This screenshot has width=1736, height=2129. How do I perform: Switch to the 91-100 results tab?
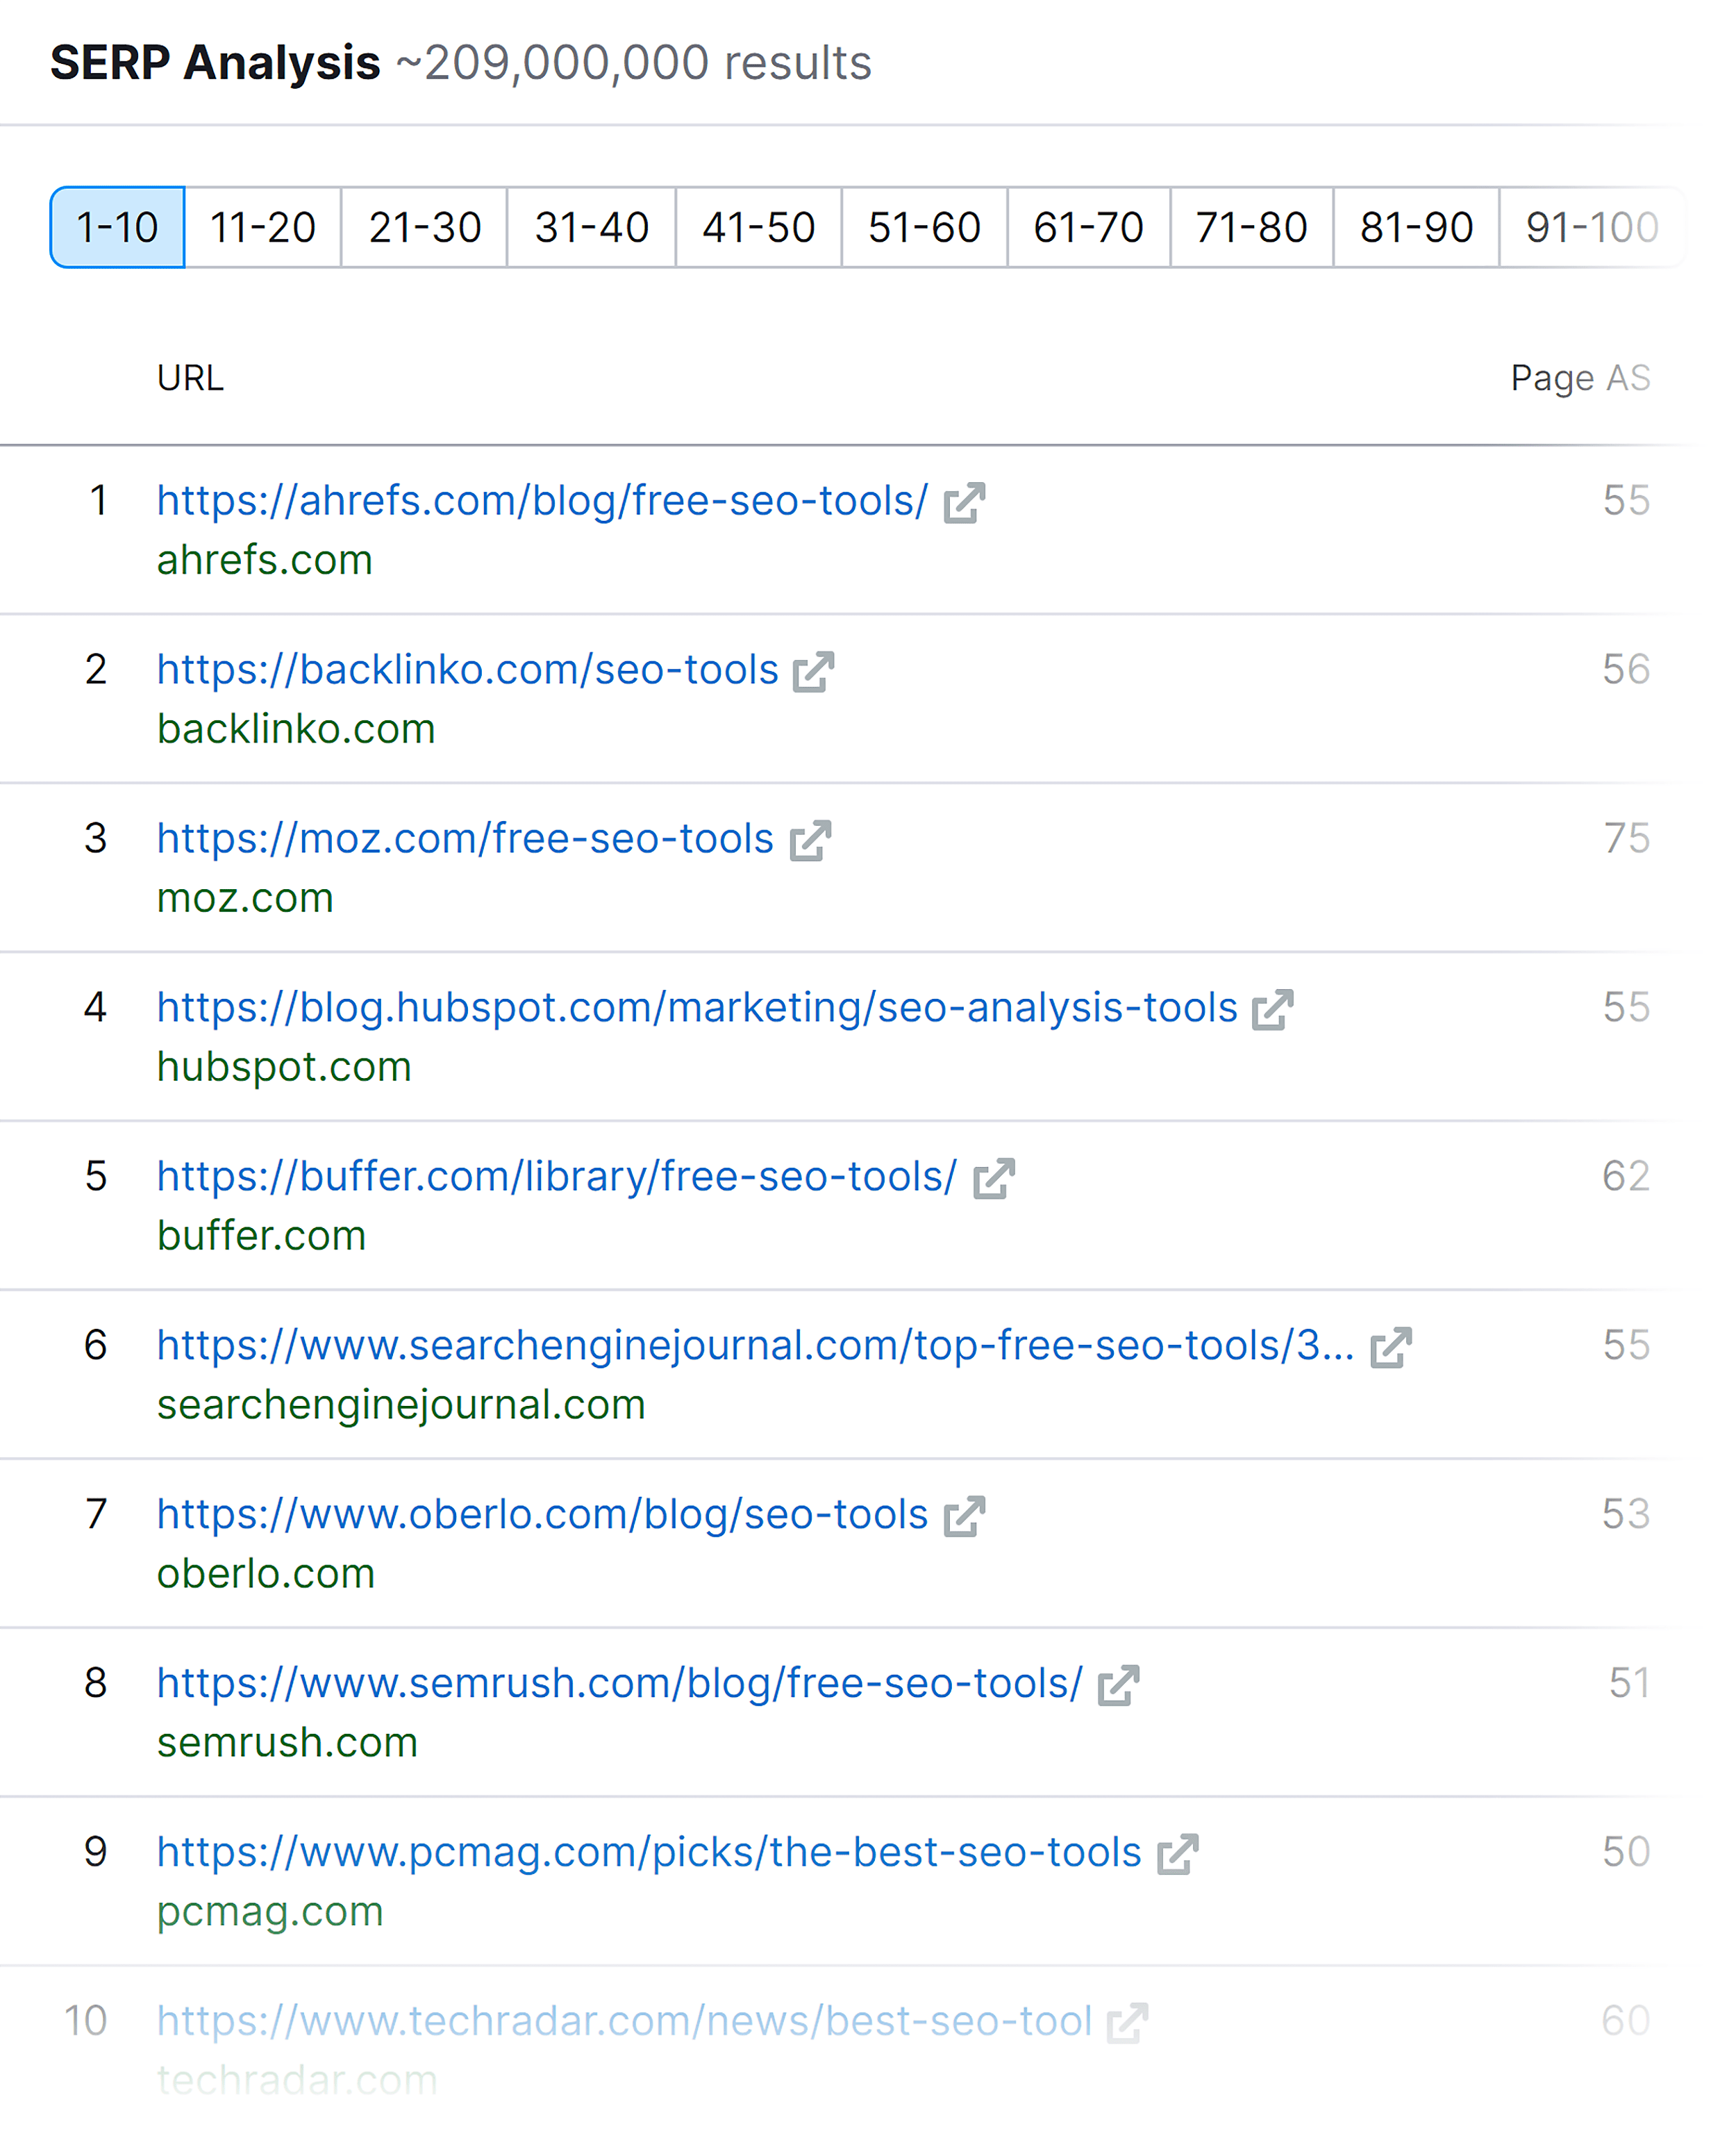click(x=1592, y=227)
